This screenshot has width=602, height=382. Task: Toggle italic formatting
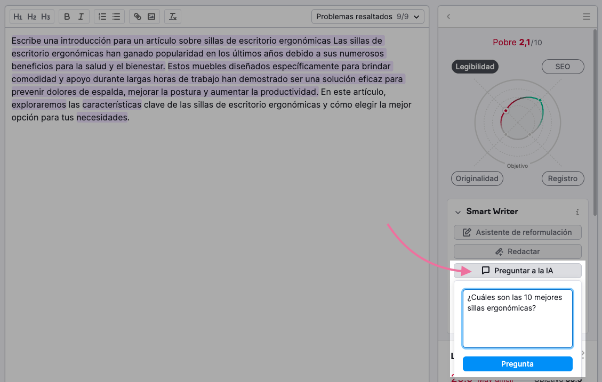coord(81,17)
